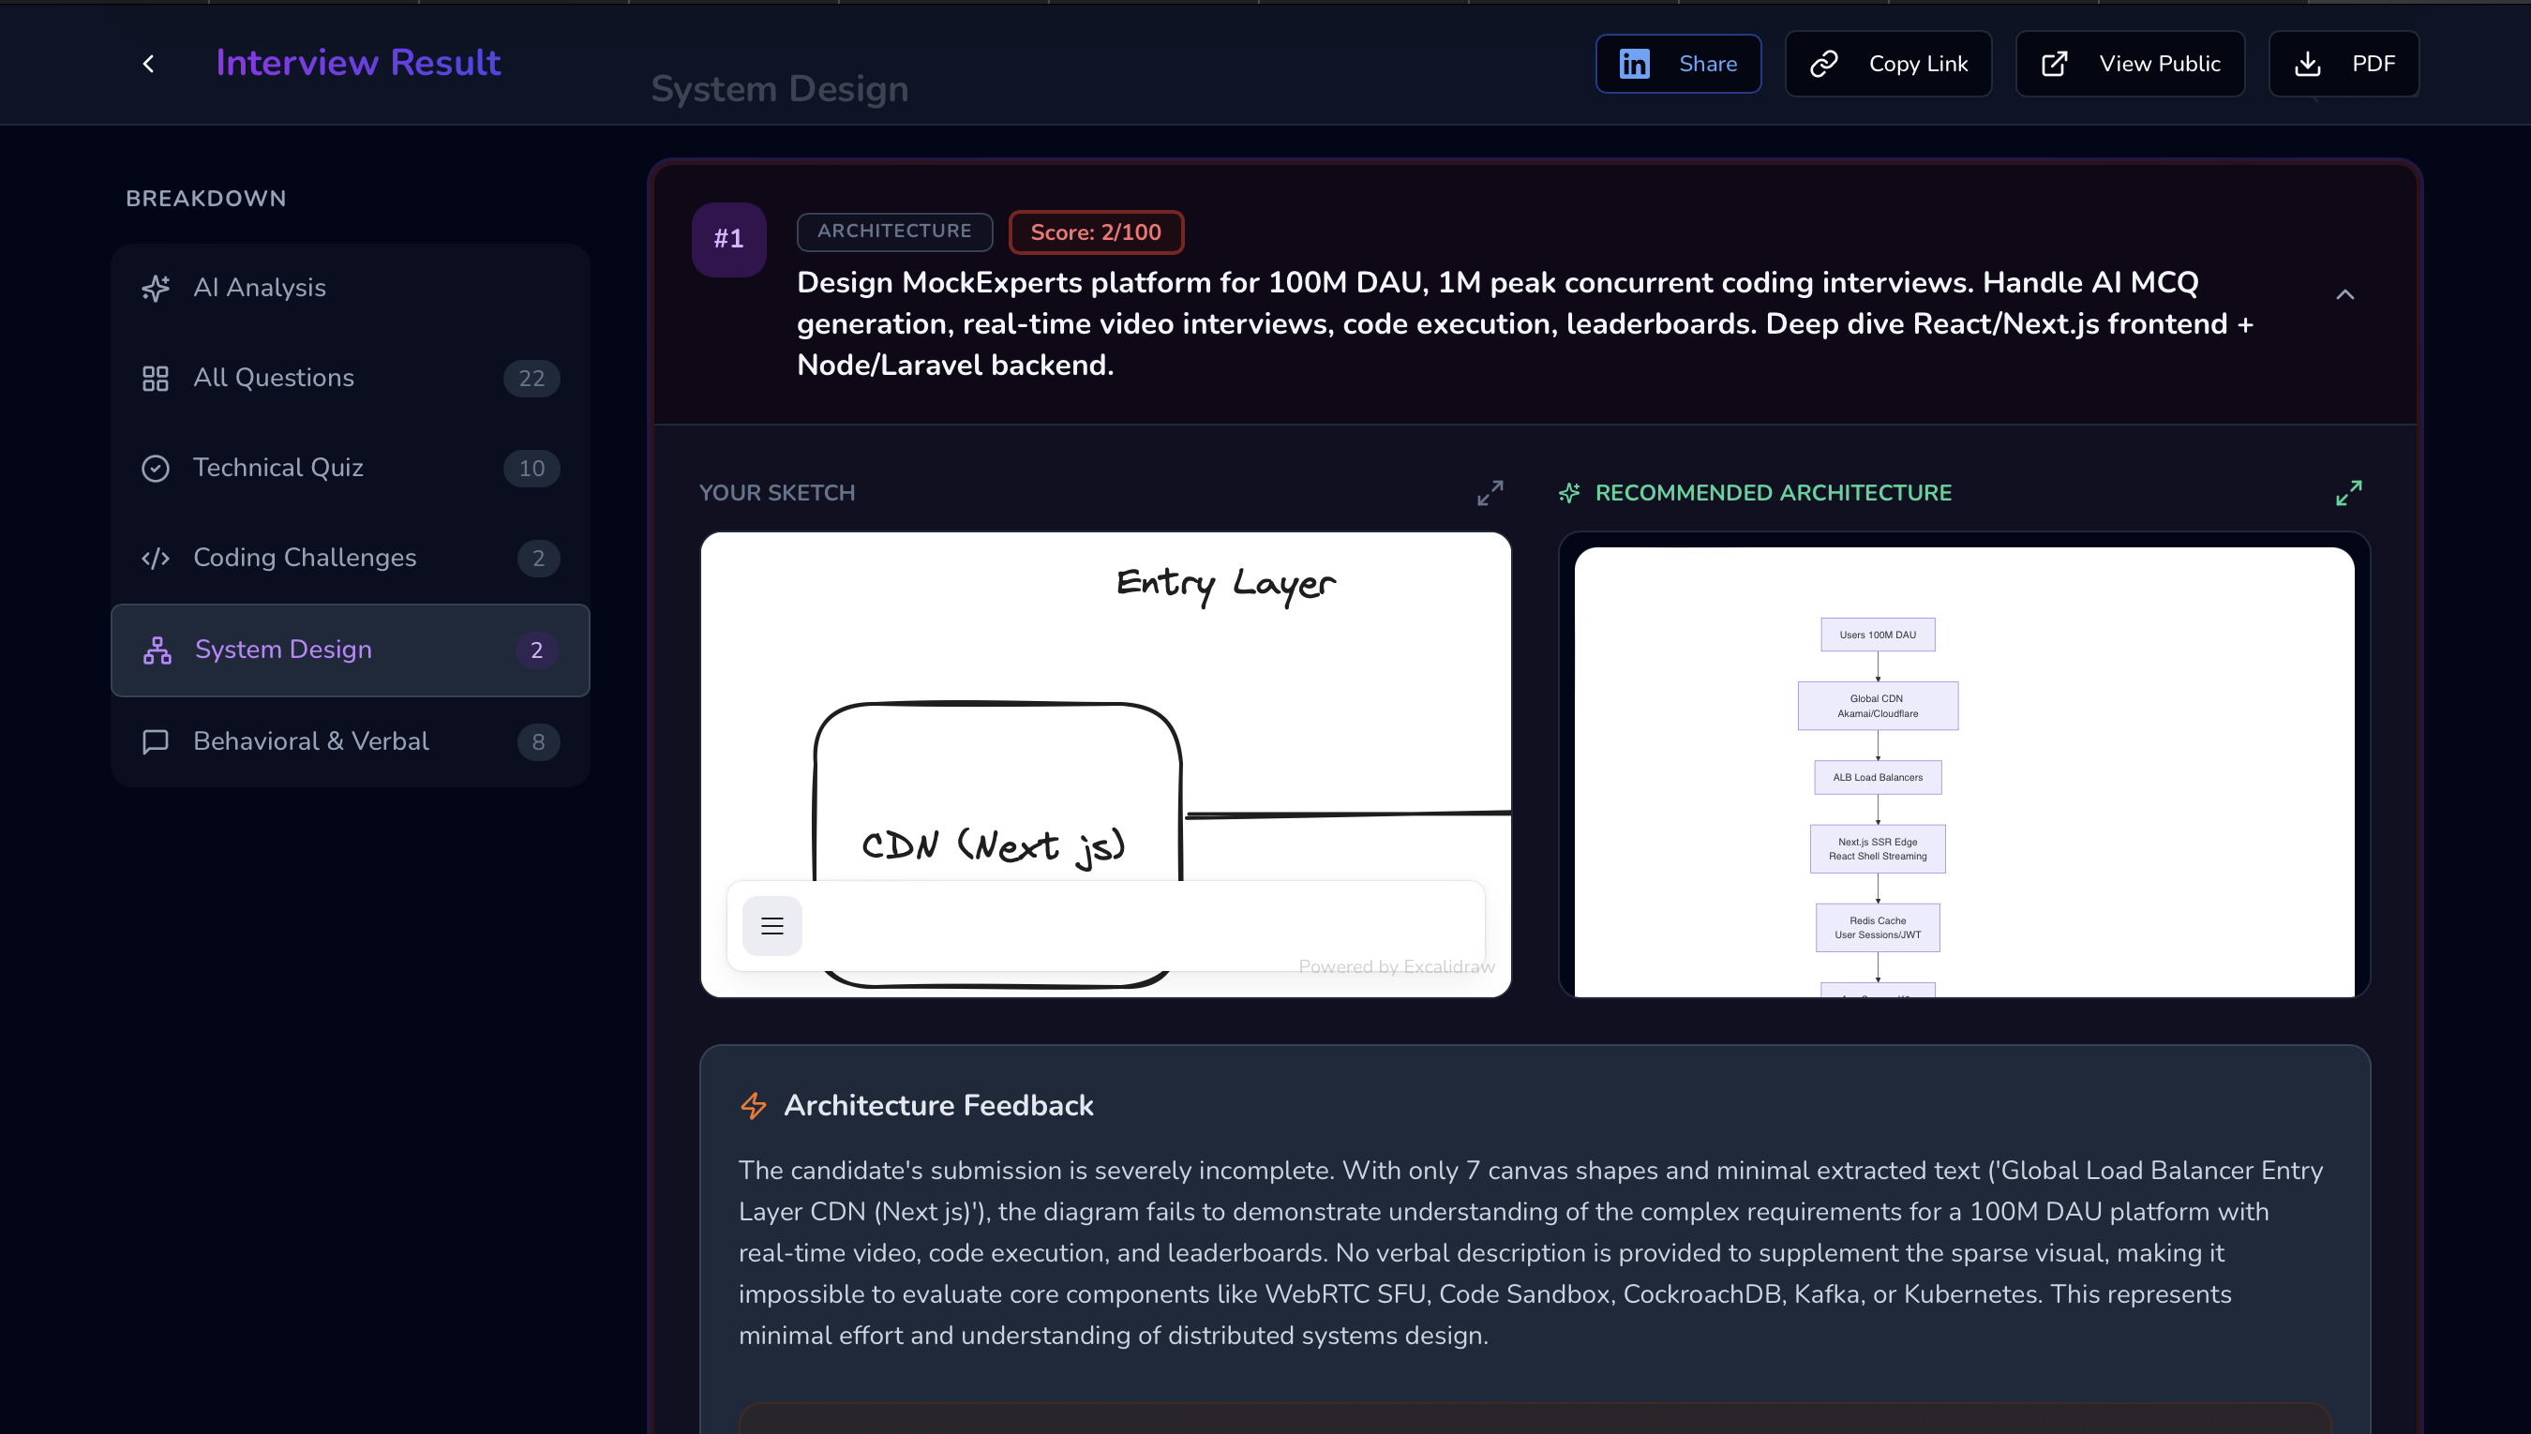2531x1434 pixels.
Task: Click the Behavioral & Verbal chat icon
Action: click(157, 741)
